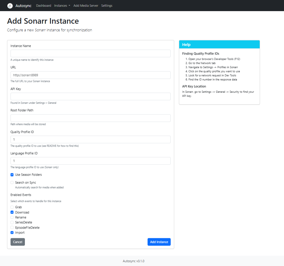Image resolution: width=284 pixels, height=266 pixels.
Task: Click 'Automatically search for media when added' text
Action: click(x=39, y=187)
